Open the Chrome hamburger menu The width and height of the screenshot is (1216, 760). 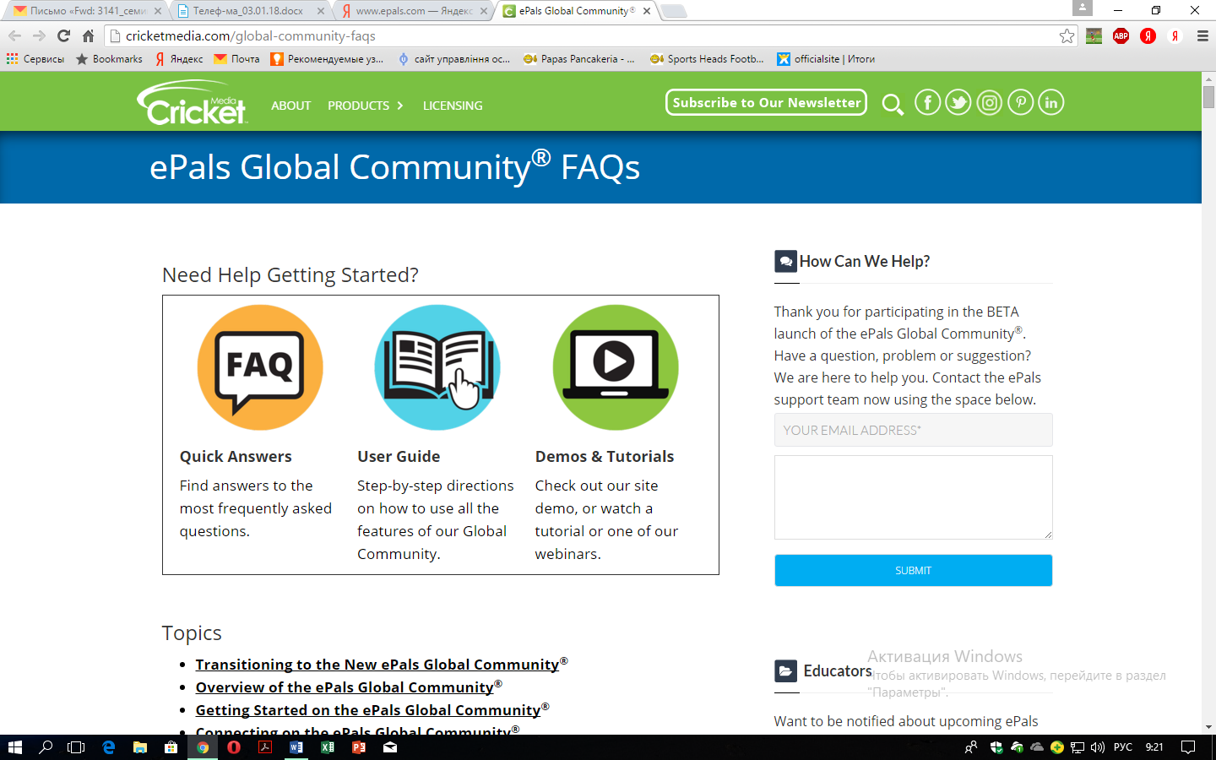pos(1202,35)
